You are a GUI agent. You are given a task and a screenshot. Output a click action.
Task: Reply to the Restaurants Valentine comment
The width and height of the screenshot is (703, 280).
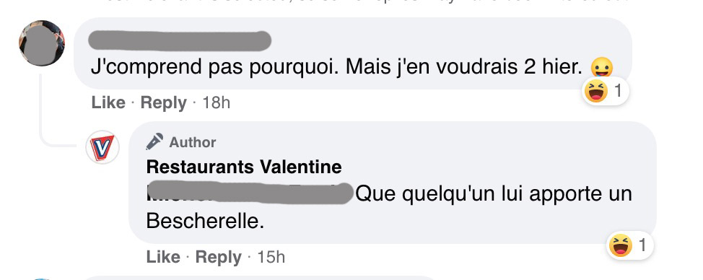point(219,257)
